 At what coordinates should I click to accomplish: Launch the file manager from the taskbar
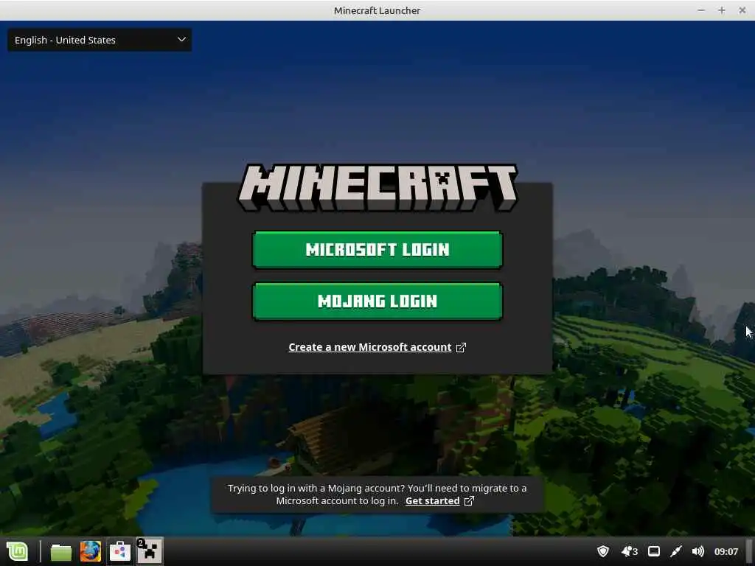click(x=61, y=551)
